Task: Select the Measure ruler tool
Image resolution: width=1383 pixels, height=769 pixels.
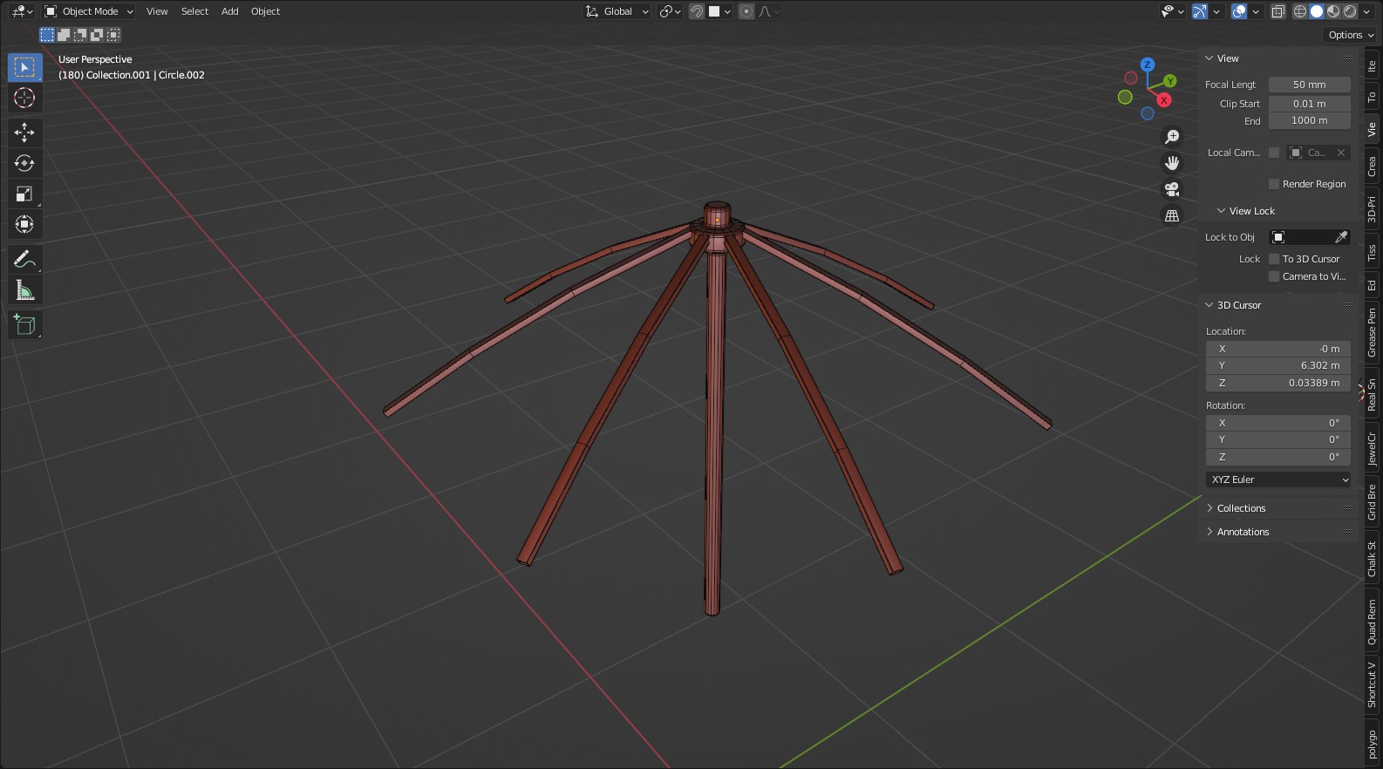Action: [x=24, y=289]
